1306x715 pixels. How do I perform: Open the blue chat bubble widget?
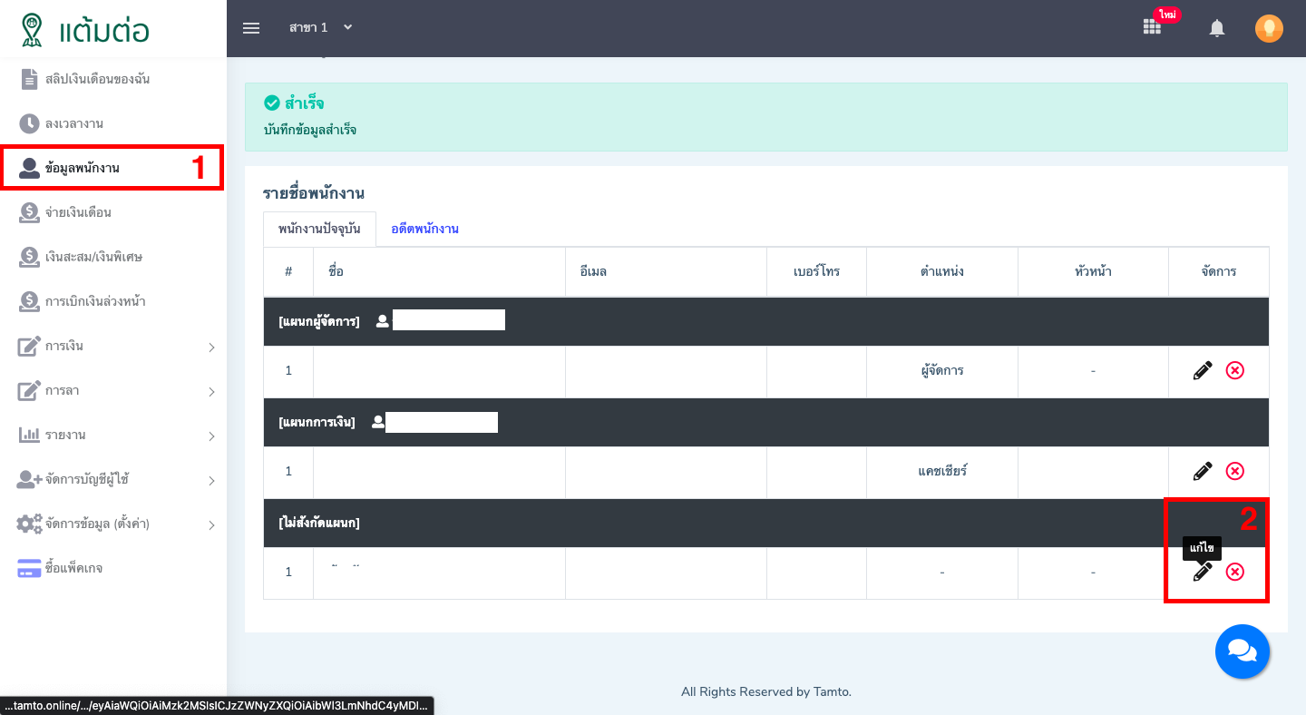pos(1242,651)
